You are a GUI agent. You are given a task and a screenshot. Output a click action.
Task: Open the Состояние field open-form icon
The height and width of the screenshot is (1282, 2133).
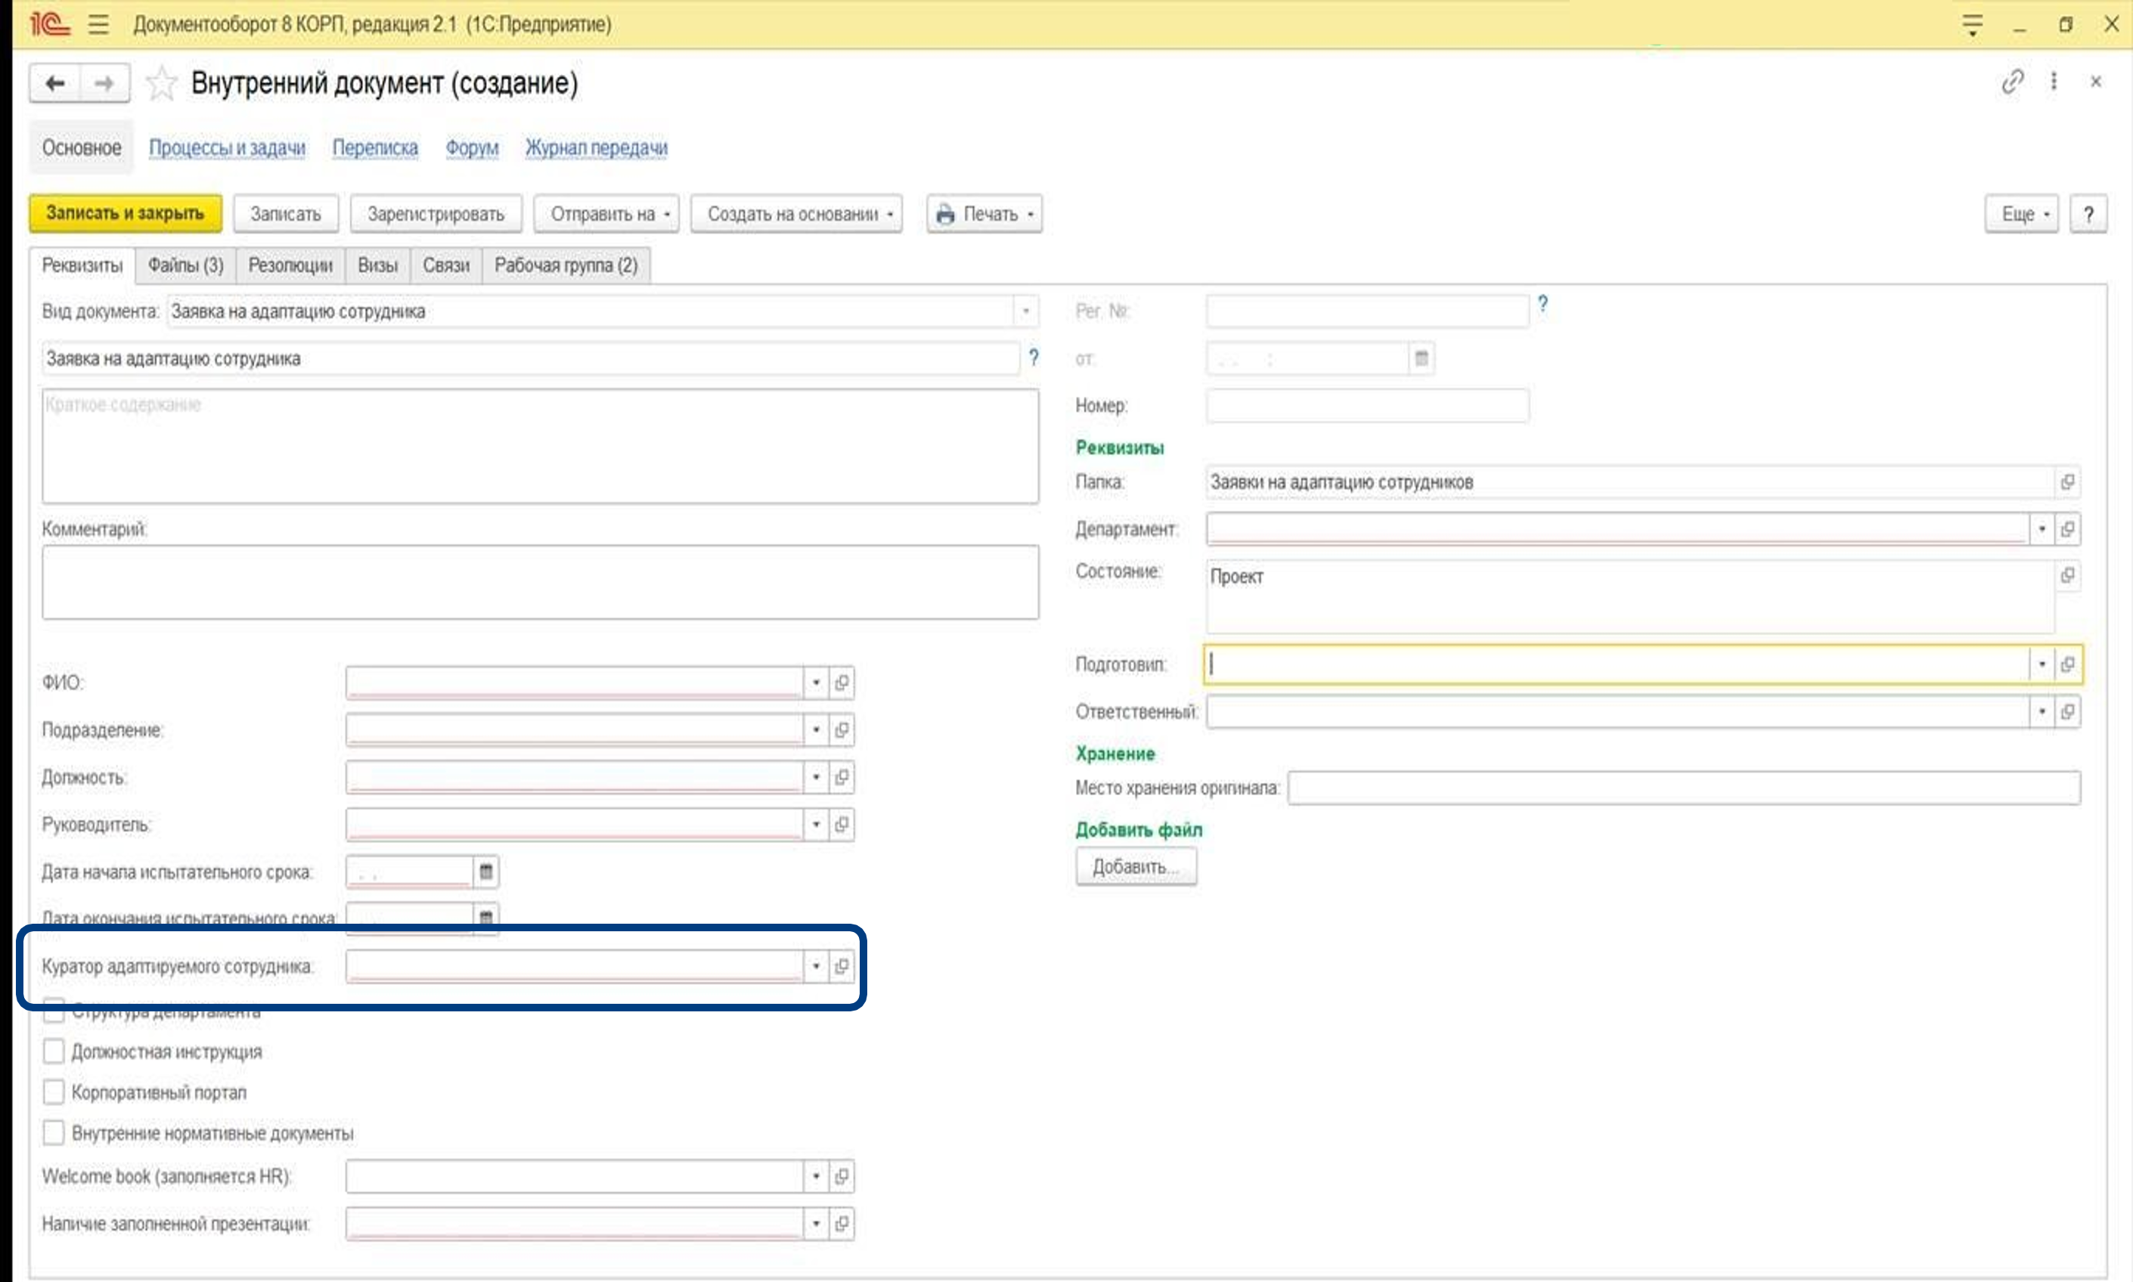click(2067, 575)
